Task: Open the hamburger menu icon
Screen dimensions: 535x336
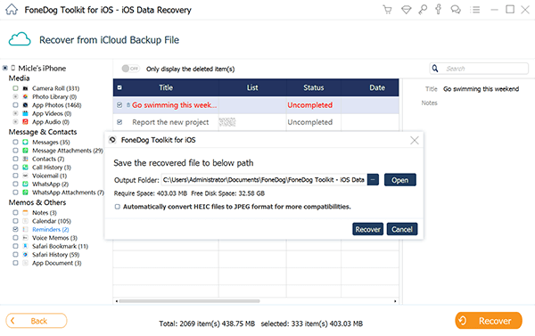Action: coord(474,10)
